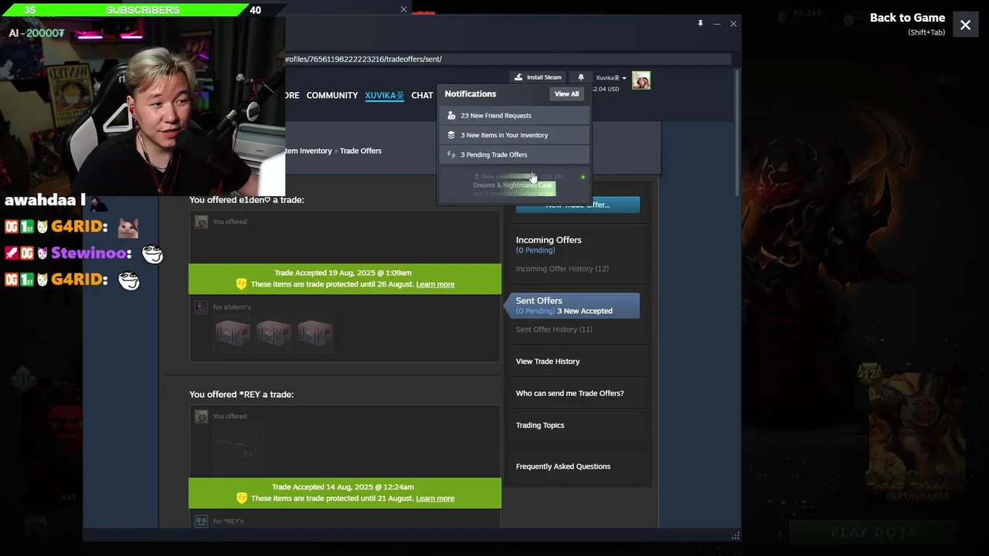The width and height of the screenshot is (989, 556).
Task: Click the friend requests person icon
Action: click(451, 115)
